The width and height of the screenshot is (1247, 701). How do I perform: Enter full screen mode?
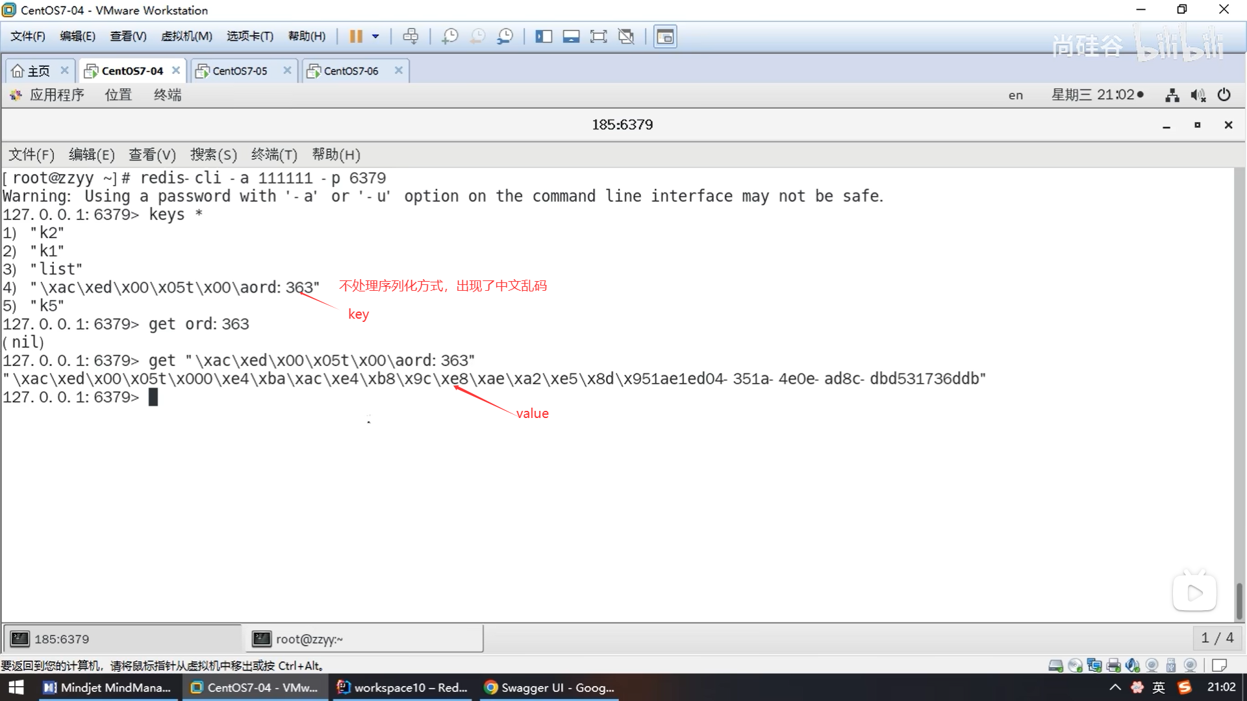(x=598, y=36)
